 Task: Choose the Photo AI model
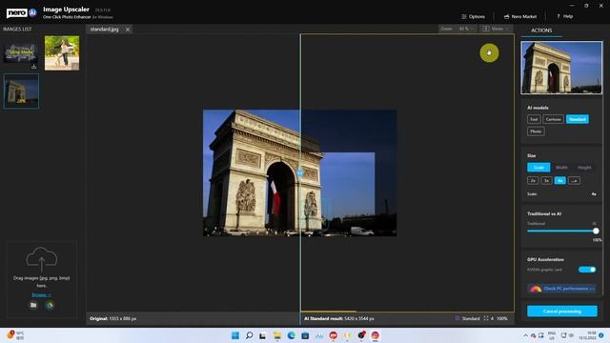click(536, 131)
